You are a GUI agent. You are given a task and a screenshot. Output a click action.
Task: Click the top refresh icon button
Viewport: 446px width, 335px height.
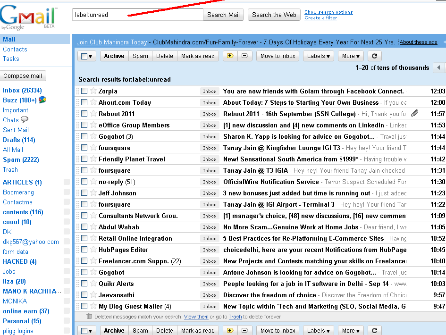[x=374, y=56]
